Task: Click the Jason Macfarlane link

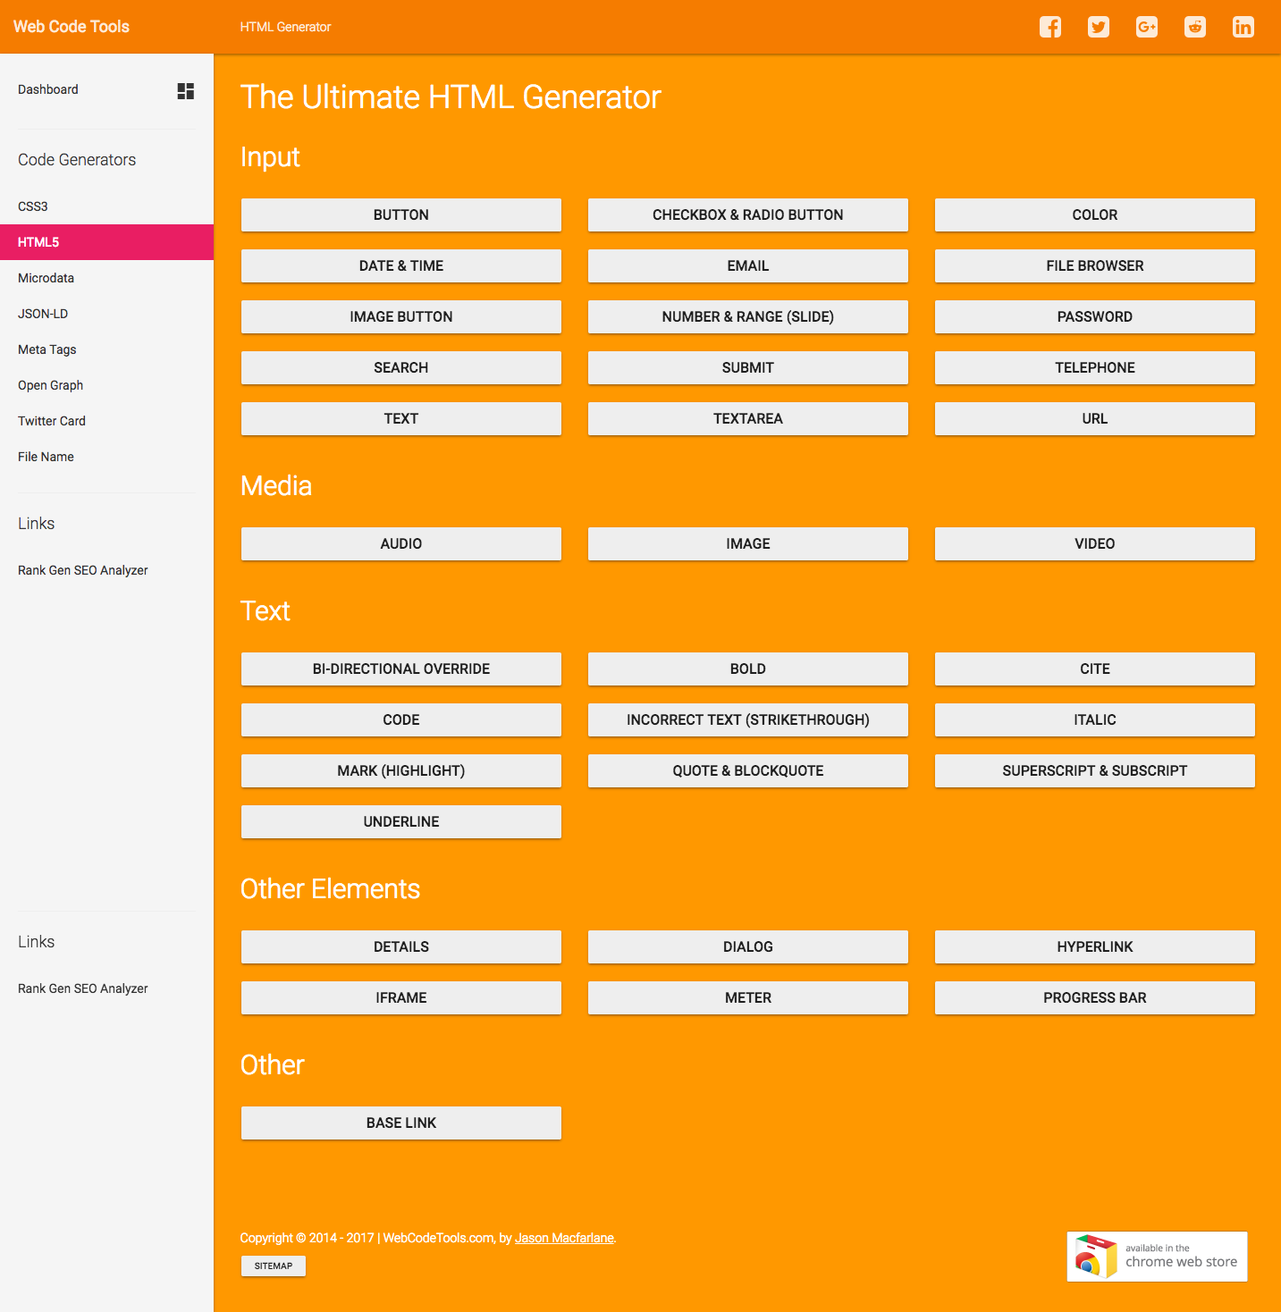Action: [x=564, y=1238]
